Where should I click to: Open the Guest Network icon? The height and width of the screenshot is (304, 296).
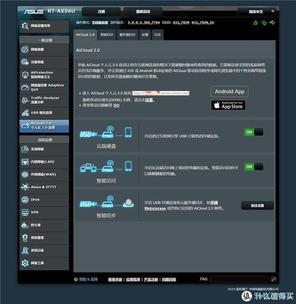tap(25, 62)
